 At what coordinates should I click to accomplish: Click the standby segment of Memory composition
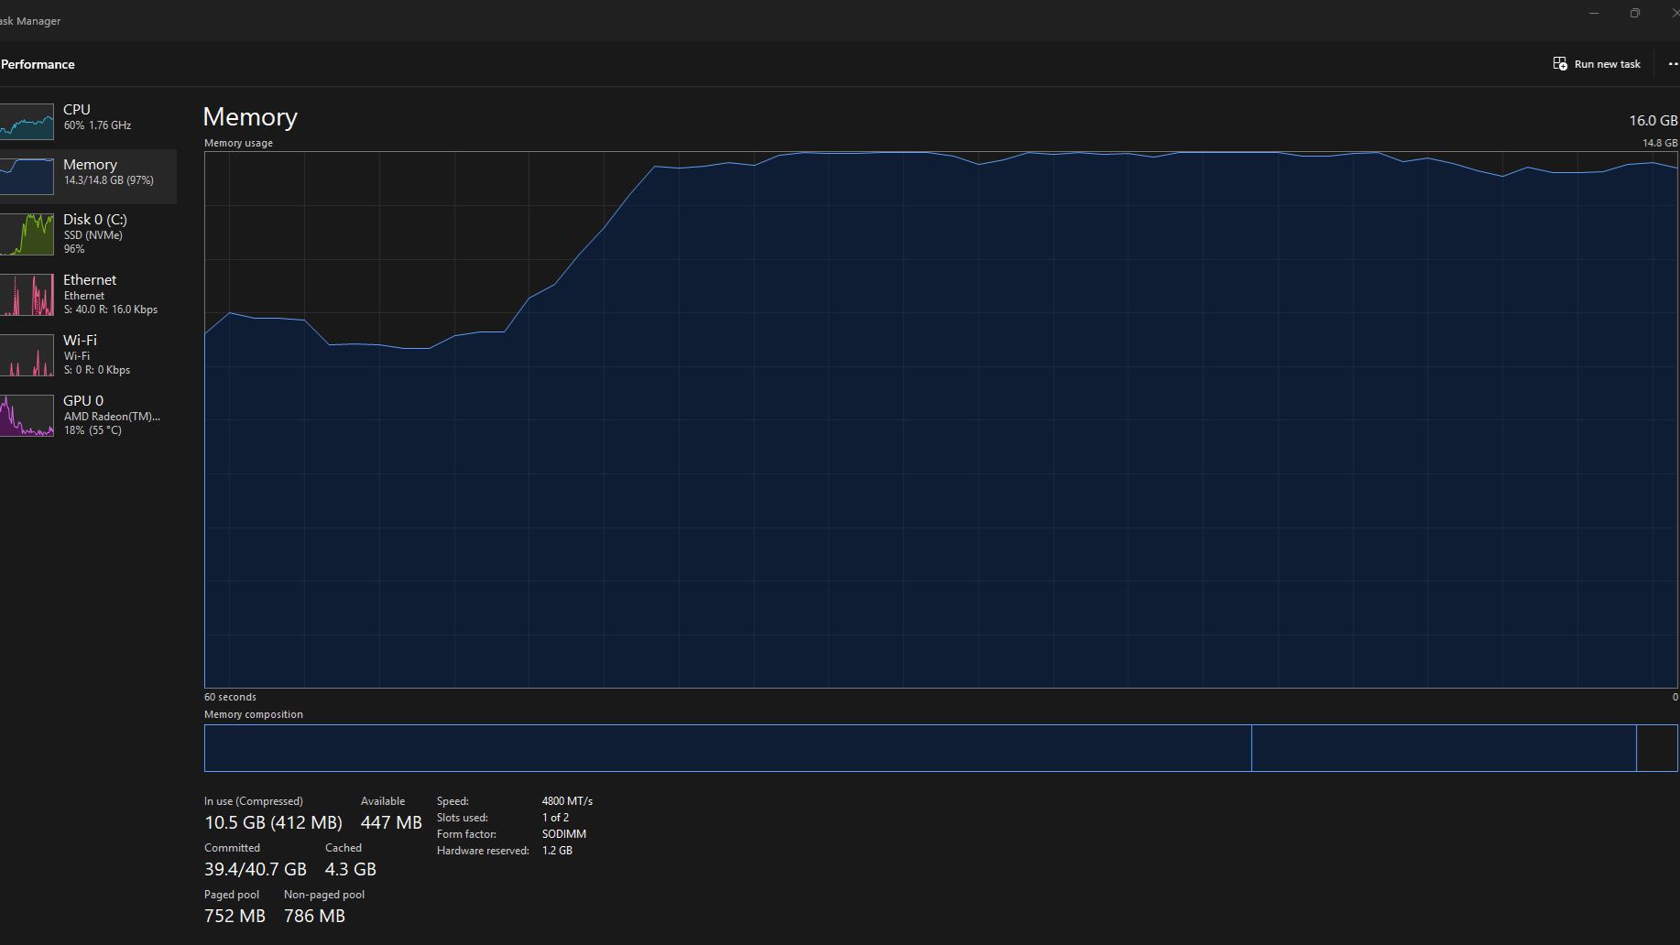coord(1443,748)
